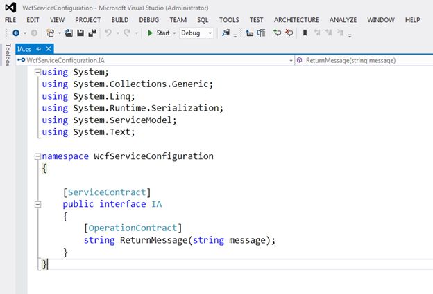Open the Navigate Backward history dropdown arrow
Image resolution: width=433 pixels, height=294 pixels.
[x=25, y=33]
